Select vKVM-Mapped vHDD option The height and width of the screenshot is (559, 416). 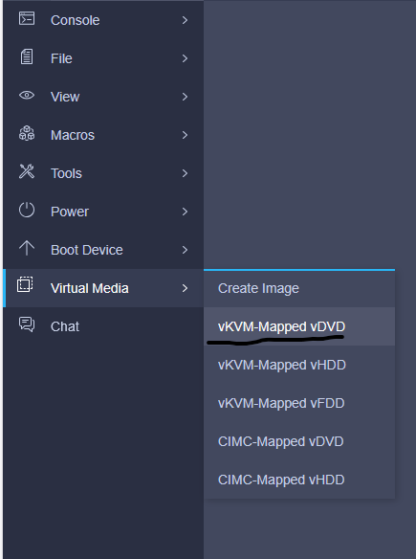299,365
